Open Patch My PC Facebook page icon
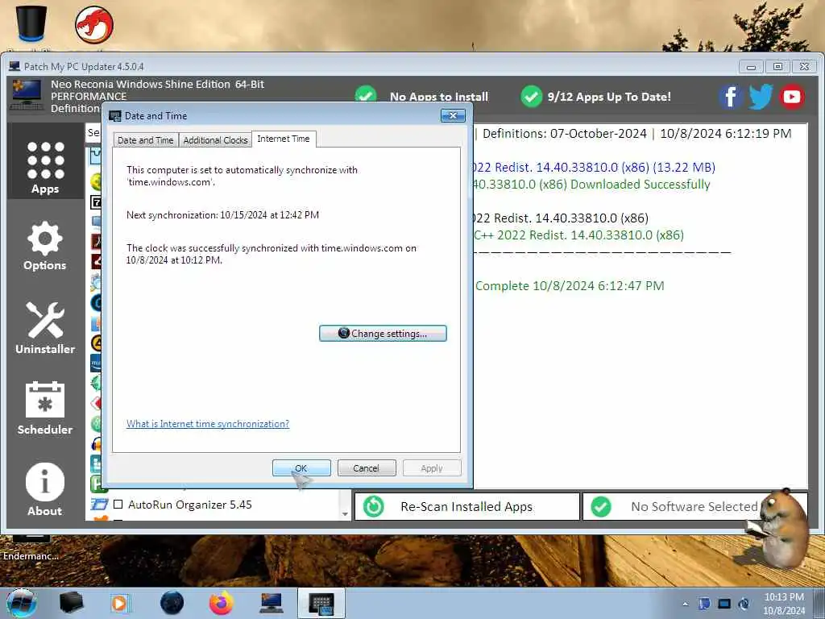Image resolution: width=825 pixels, height=619 pixels. tap(730, 97)
